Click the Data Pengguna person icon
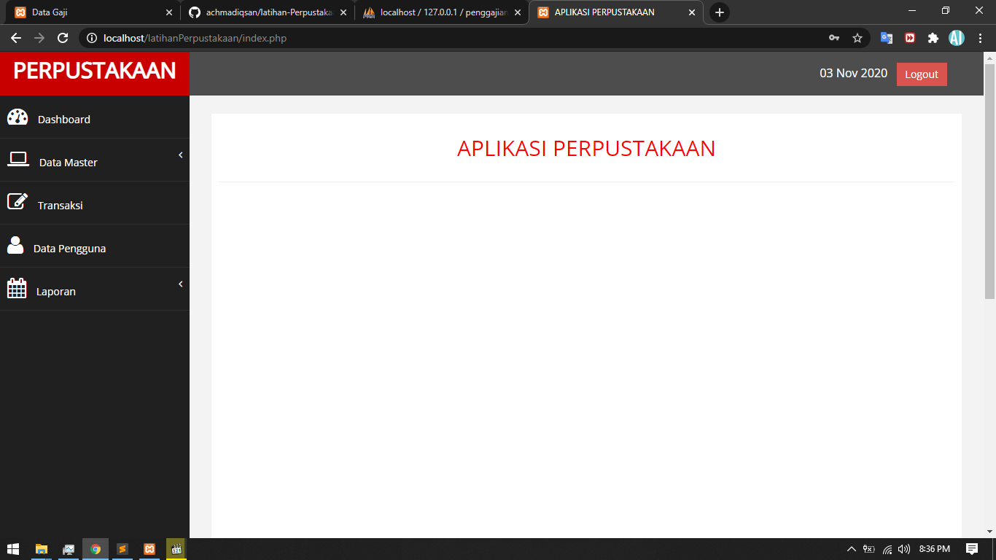Image resolution: width=996 pixels, height=560 pixels. pos(15,246)
